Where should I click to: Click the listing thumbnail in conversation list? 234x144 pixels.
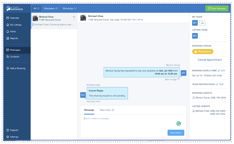pyautogui.click(x=35, y=18)
